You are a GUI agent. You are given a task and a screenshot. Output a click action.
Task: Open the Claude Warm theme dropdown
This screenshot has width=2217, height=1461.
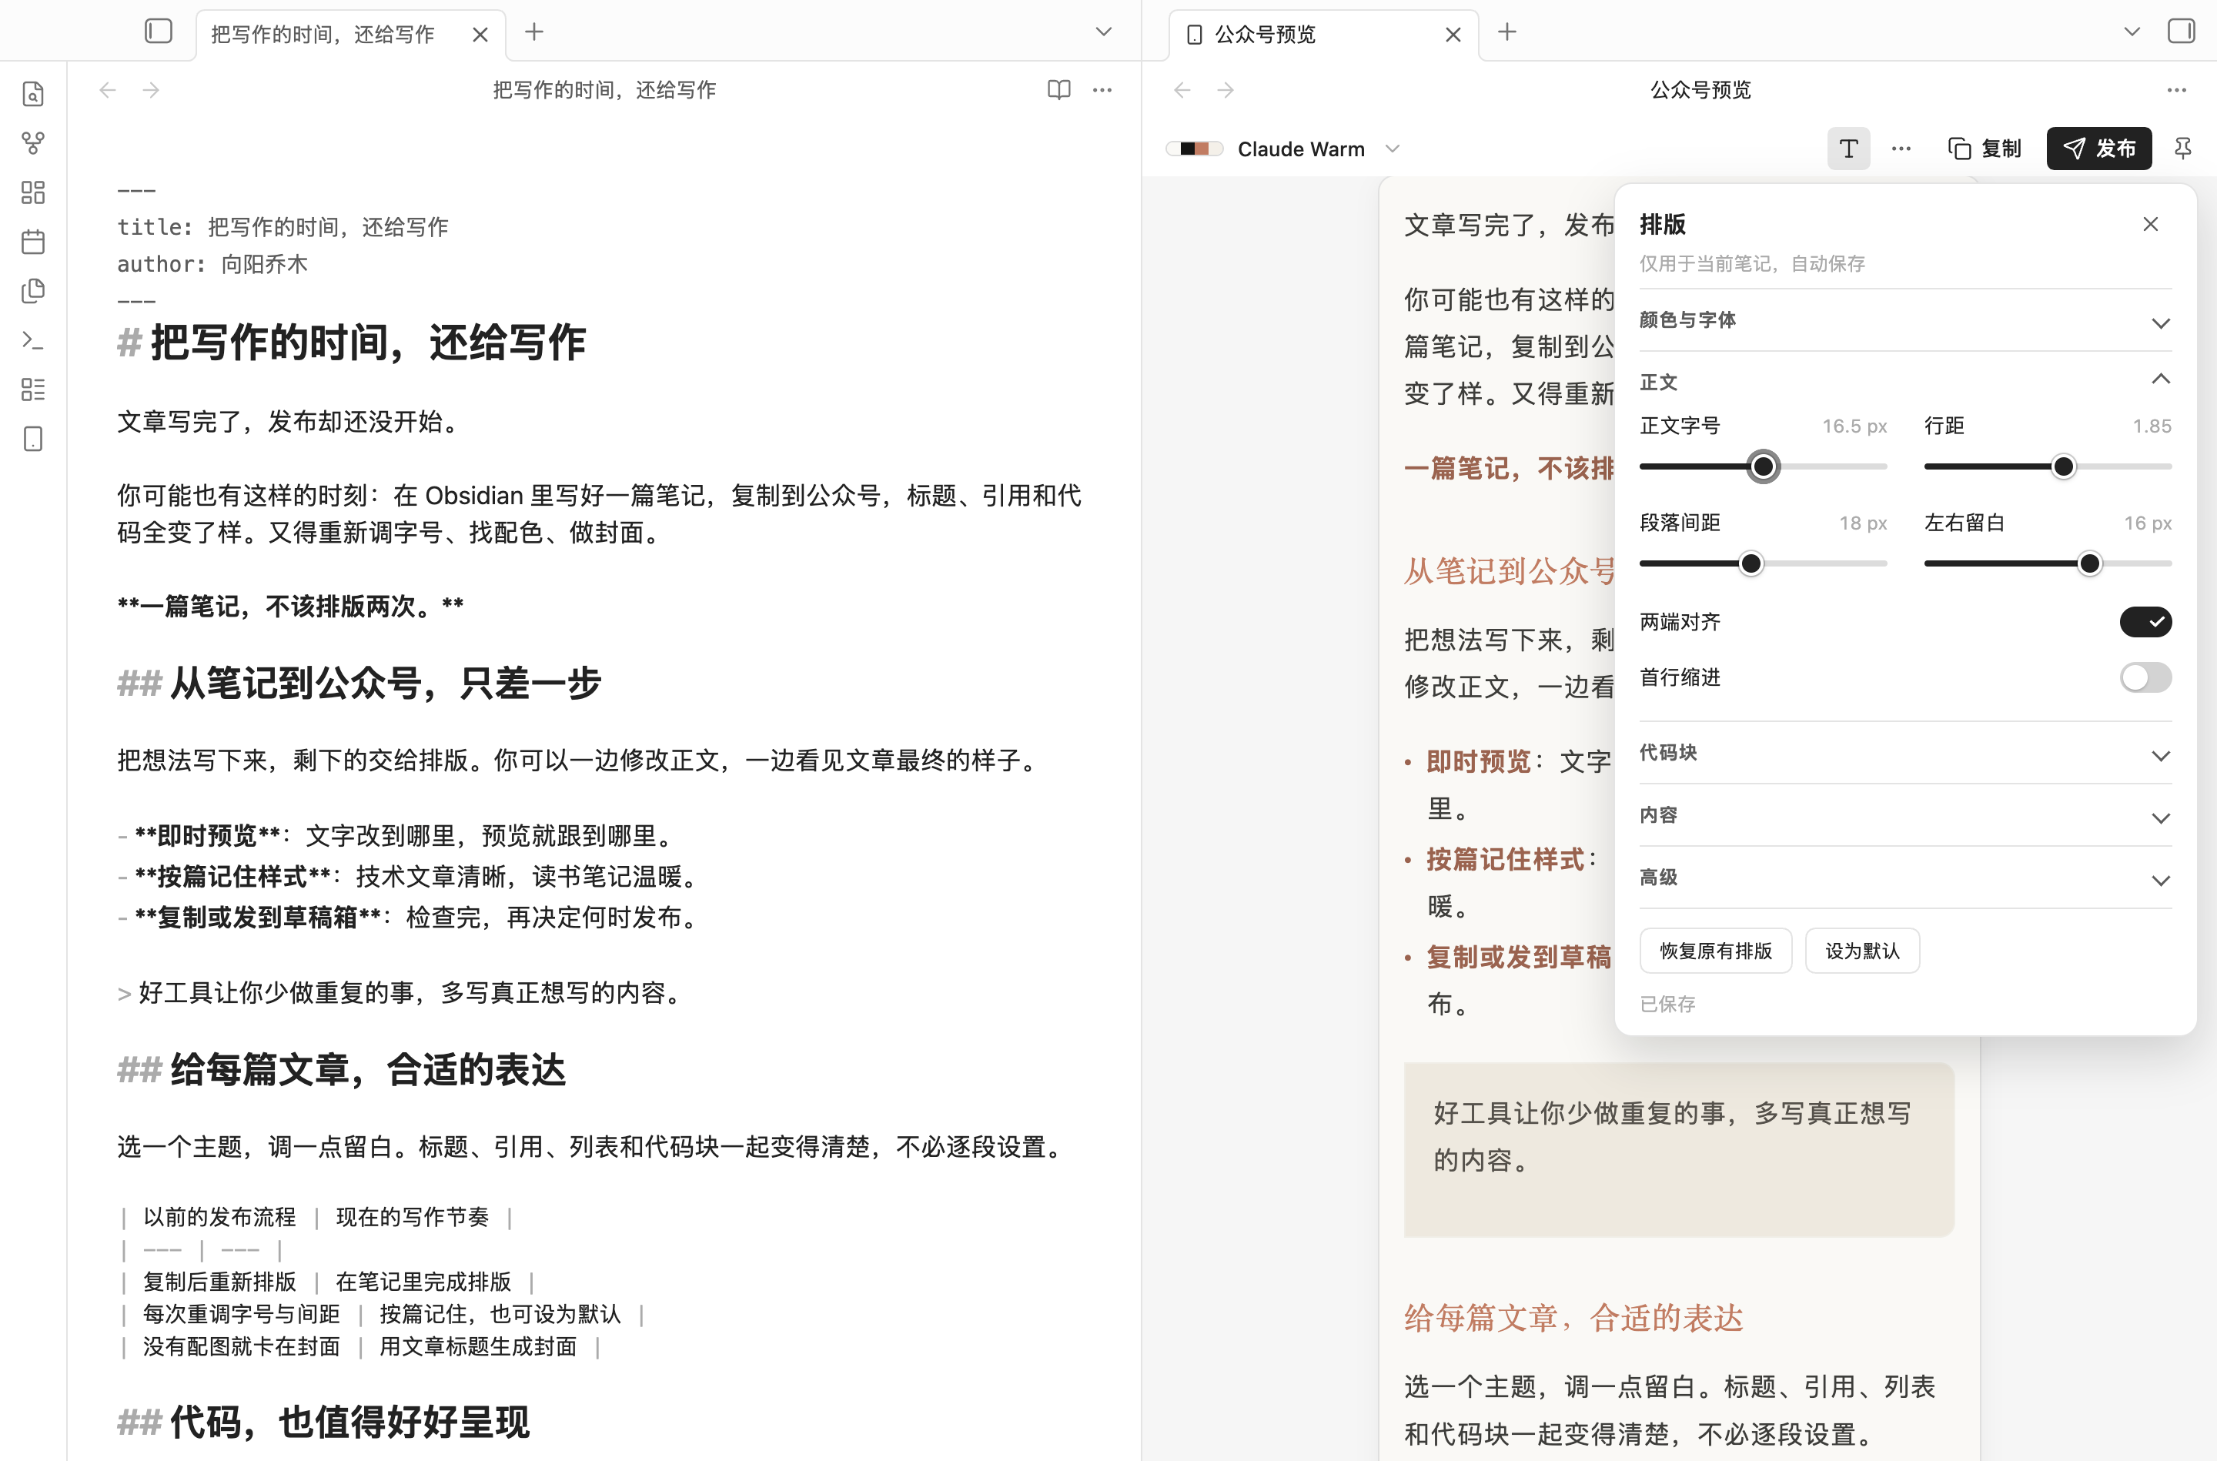tap(1283, 149)
